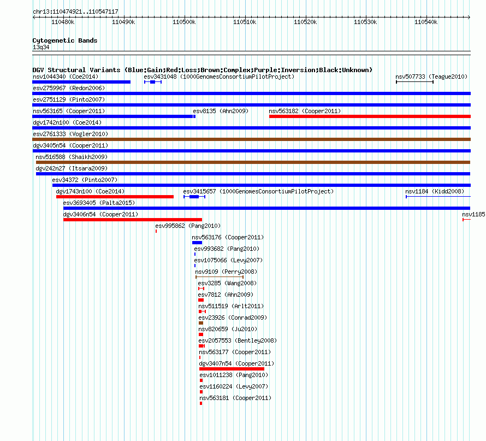Click esv1011238 (Pang2010) label
The image size is (486, 441).
tap(234, 375)
